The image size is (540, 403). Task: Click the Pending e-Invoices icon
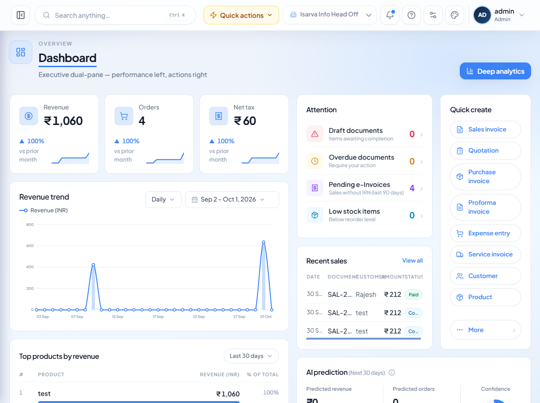point(315,188)
